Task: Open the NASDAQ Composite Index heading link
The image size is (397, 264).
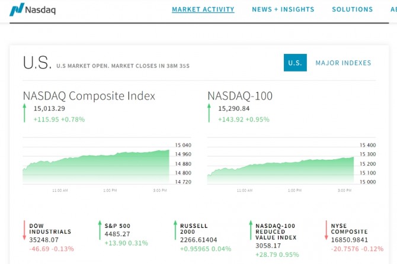Action: tap(89, 96)
